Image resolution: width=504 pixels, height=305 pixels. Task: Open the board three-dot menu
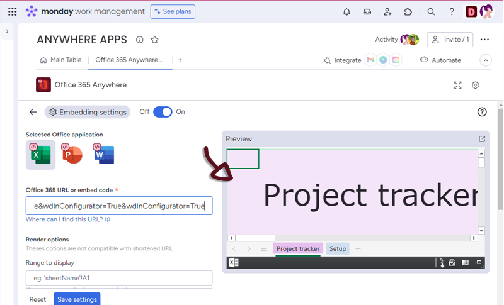[484, 40]
